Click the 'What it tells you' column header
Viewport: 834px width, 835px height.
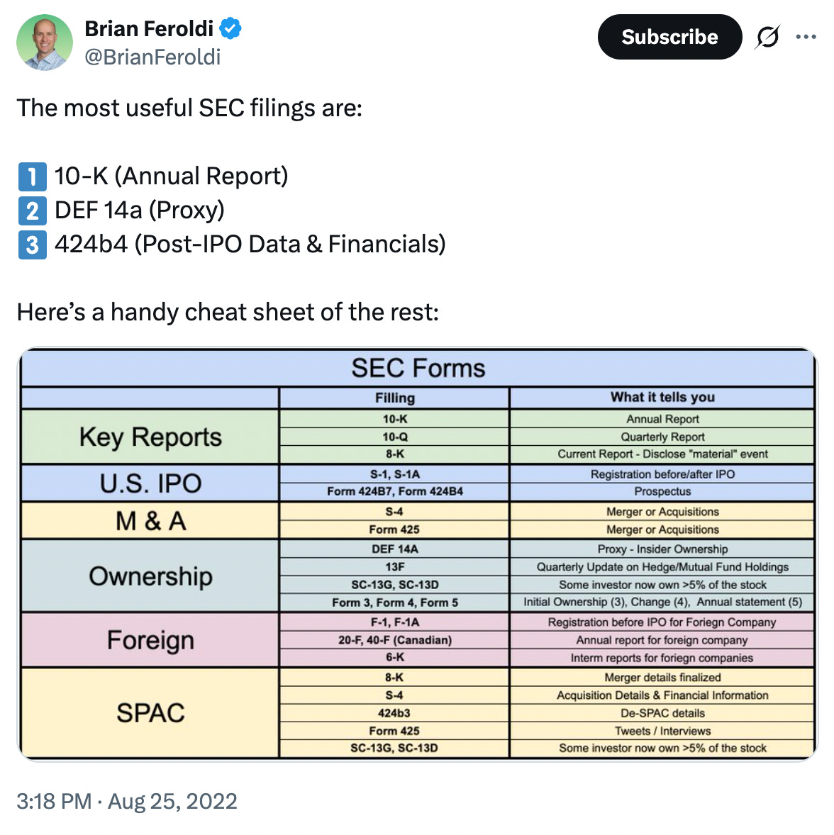pyautogui.click(x=662, y=398)
